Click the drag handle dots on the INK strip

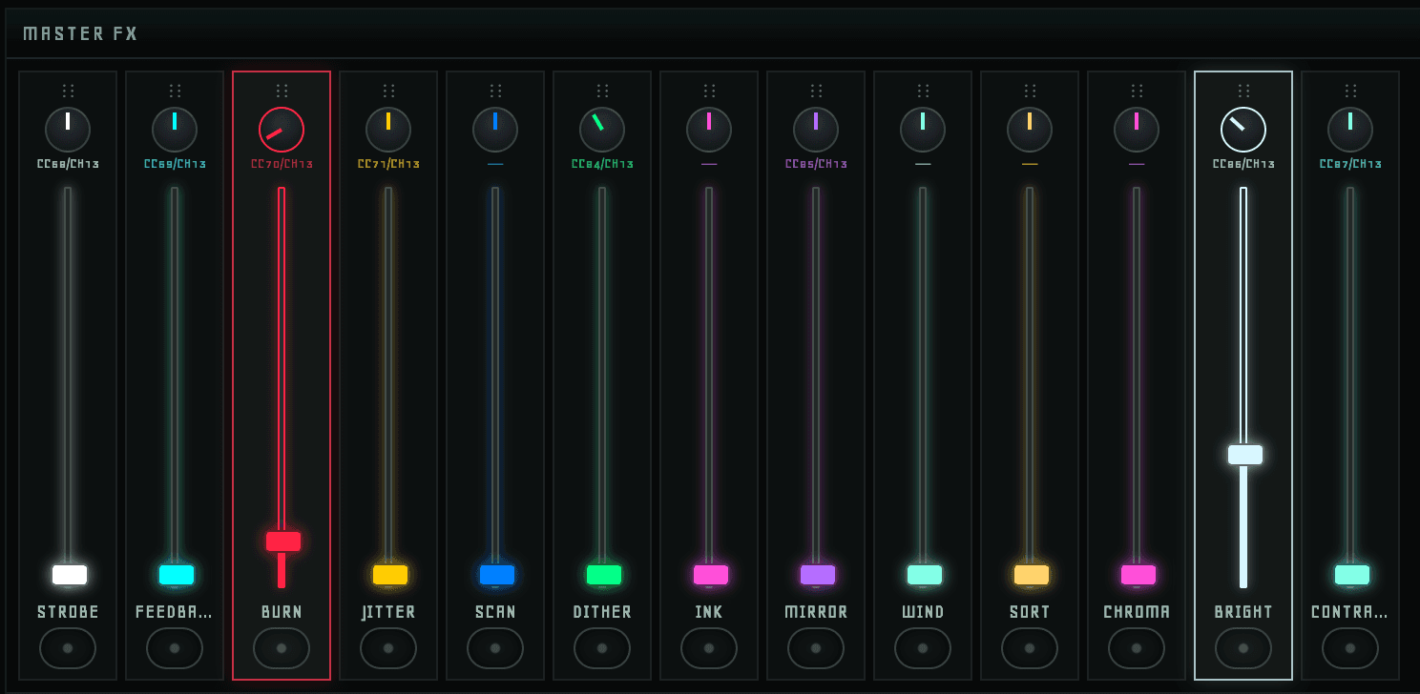tap(709, 91)
